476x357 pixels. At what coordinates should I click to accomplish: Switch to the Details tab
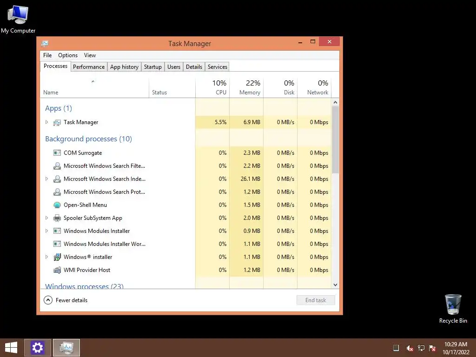pos(194,67)
